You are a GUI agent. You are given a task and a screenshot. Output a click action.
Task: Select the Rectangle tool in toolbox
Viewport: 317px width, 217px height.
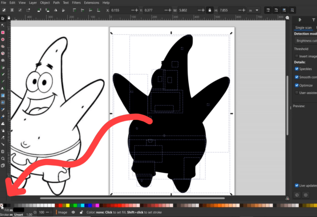(3, 33)
